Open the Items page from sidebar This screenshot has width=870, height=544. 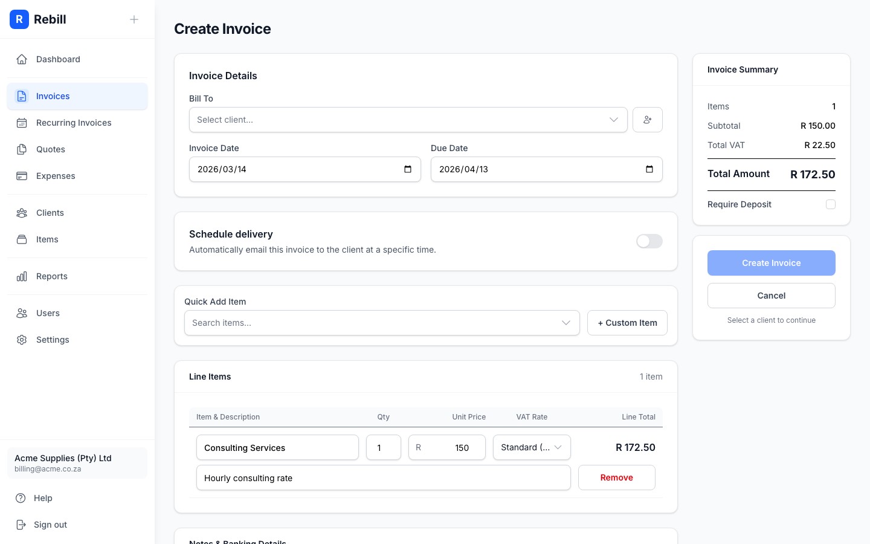coord(47,239)
